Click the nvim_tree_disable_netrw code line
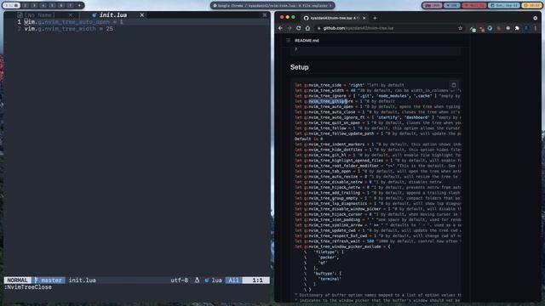The image size is (545, 306). pyautogui.click(x=368, y=182)
